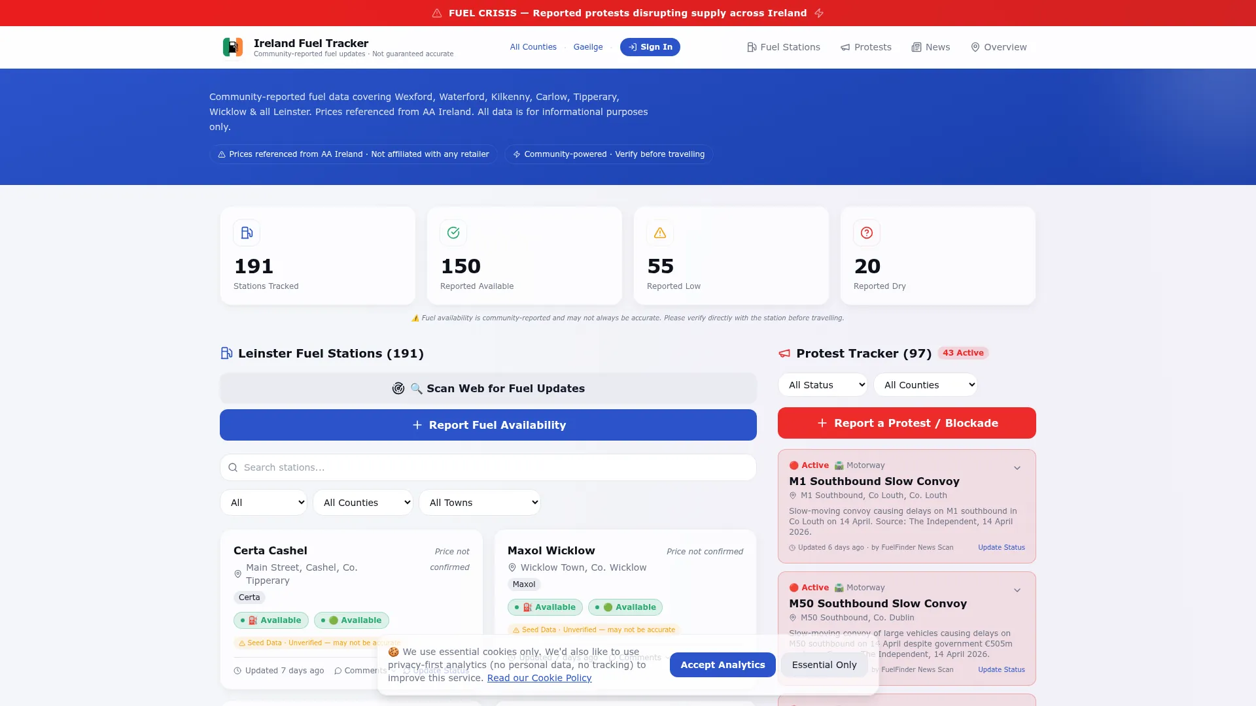Click the warning triangle above Reported Low

click(x=659, y=233)
